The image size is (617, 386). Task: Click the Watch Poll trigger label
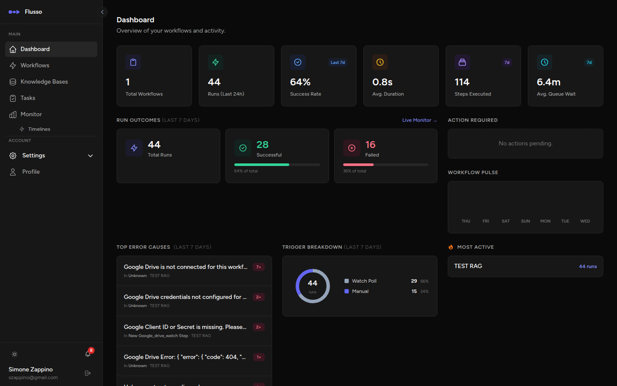[364, 281]
